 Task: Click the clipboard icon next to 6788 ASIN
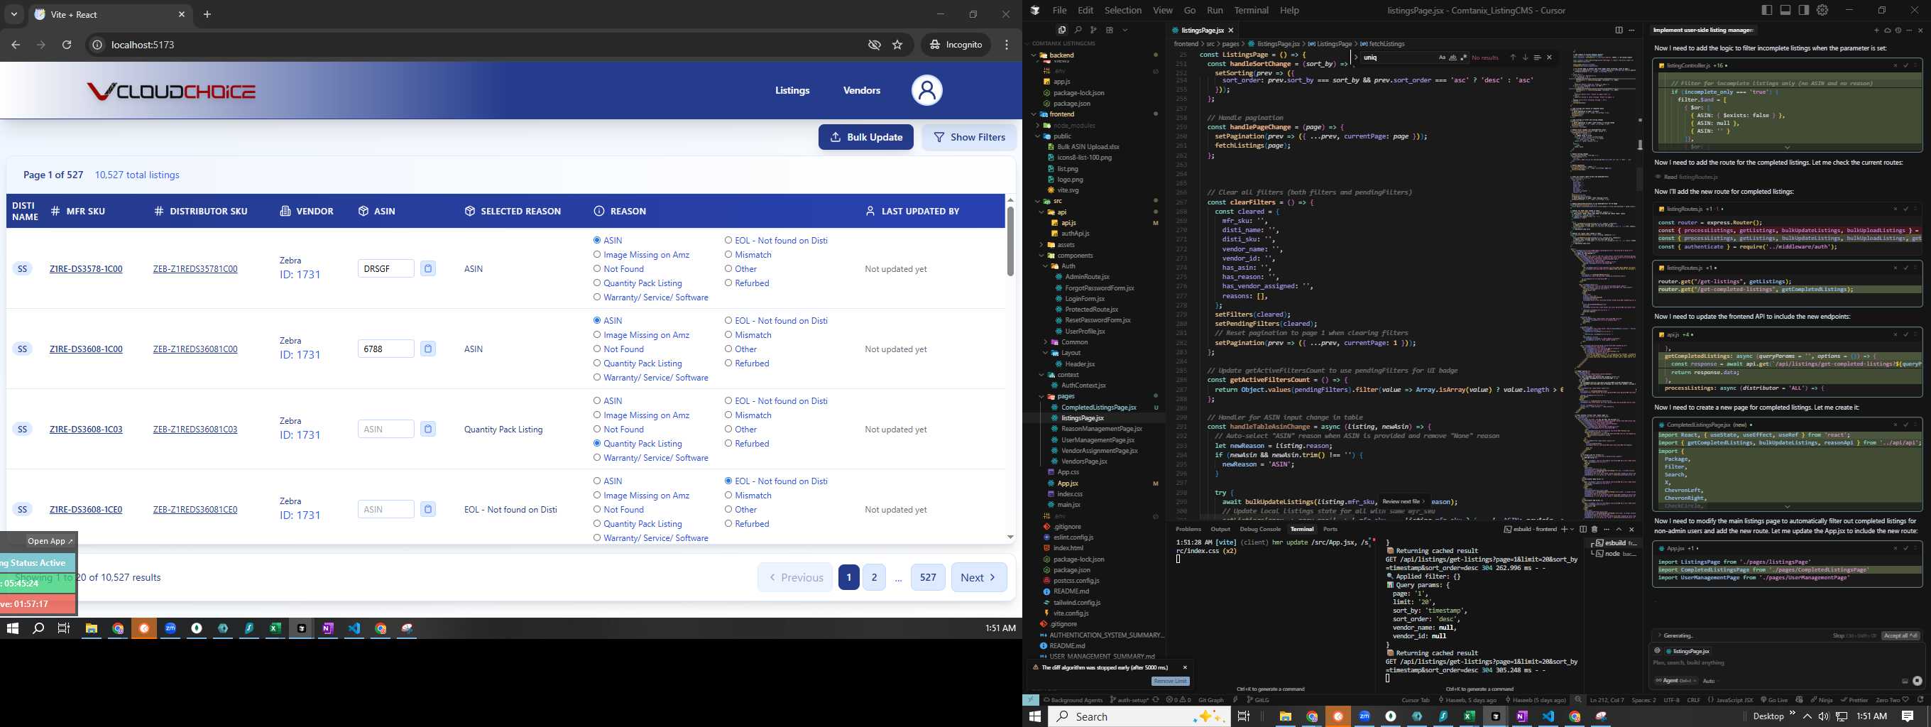pos(428,349)
